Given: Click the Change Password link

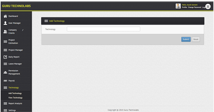Looking at the screenshot, I should pos(194,7).
